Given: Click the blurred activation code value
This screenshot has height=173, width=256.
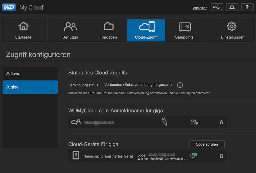Looking at the screenshot, I should 162,155.
